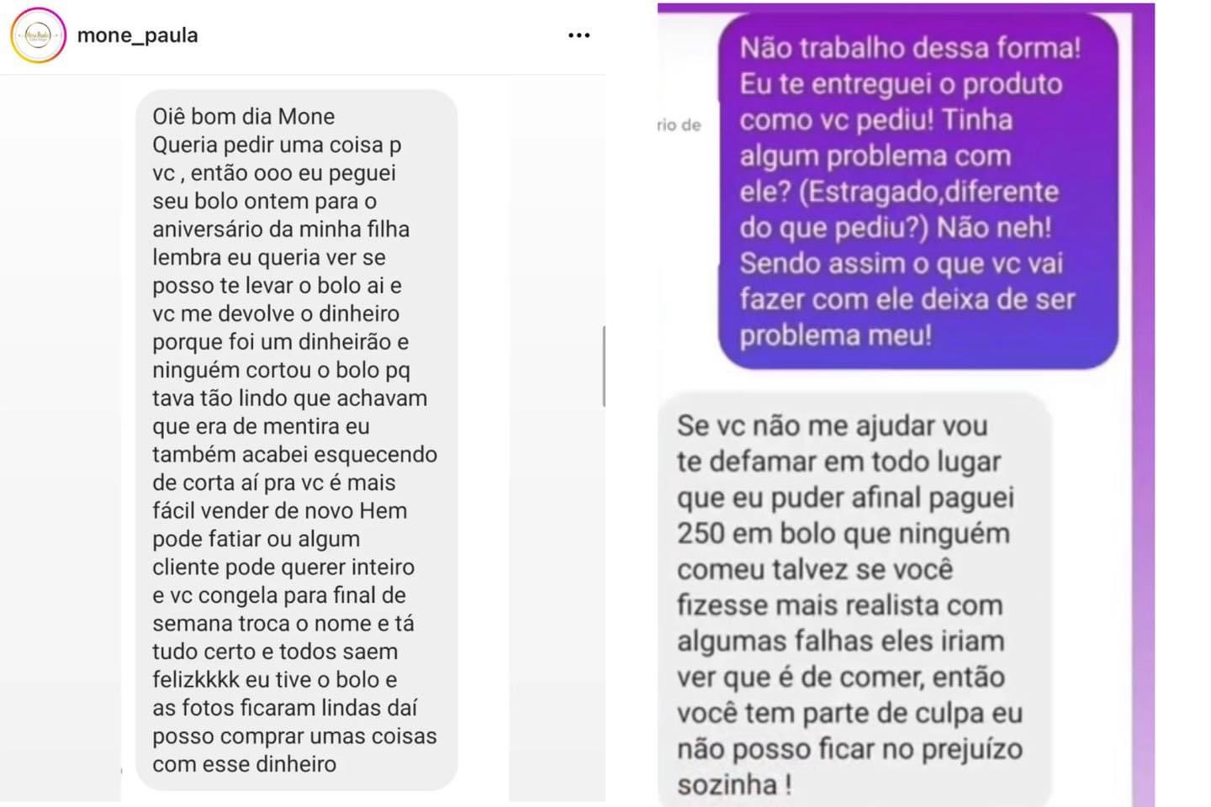This screenshot has width=1211, height=807.
Task: Click the line "fácil vender de novo Hem"
Action: [x=279, y=510]
